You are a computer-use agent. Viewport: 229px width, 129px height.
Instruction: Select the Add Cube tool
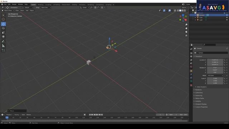click(3, 51)
